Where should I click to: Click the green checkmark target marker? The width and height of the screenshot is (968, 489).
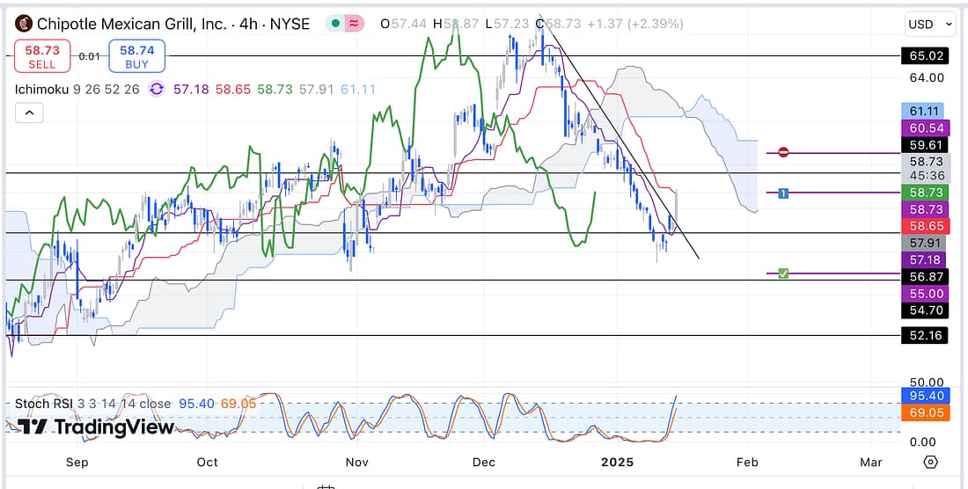(x=782, y=274)
